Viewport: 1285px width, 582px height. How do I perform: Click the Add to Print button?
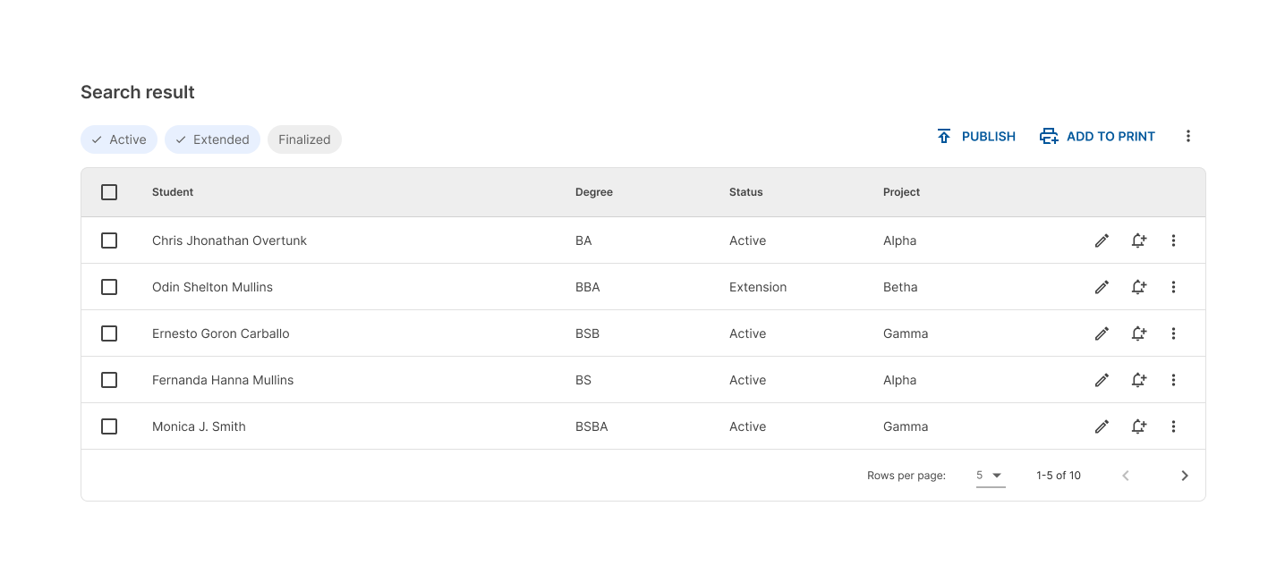click(x=1097, y=137)
